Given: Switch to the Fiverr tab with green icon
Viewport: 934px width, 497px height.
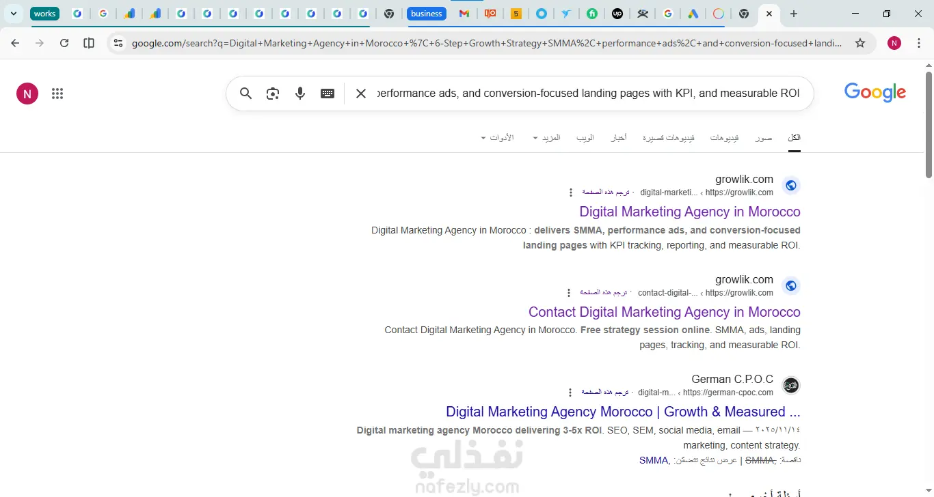Looking at the screenshot, I should [592, 14].
